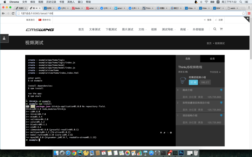Open Notification Center icon

(246, 2)
